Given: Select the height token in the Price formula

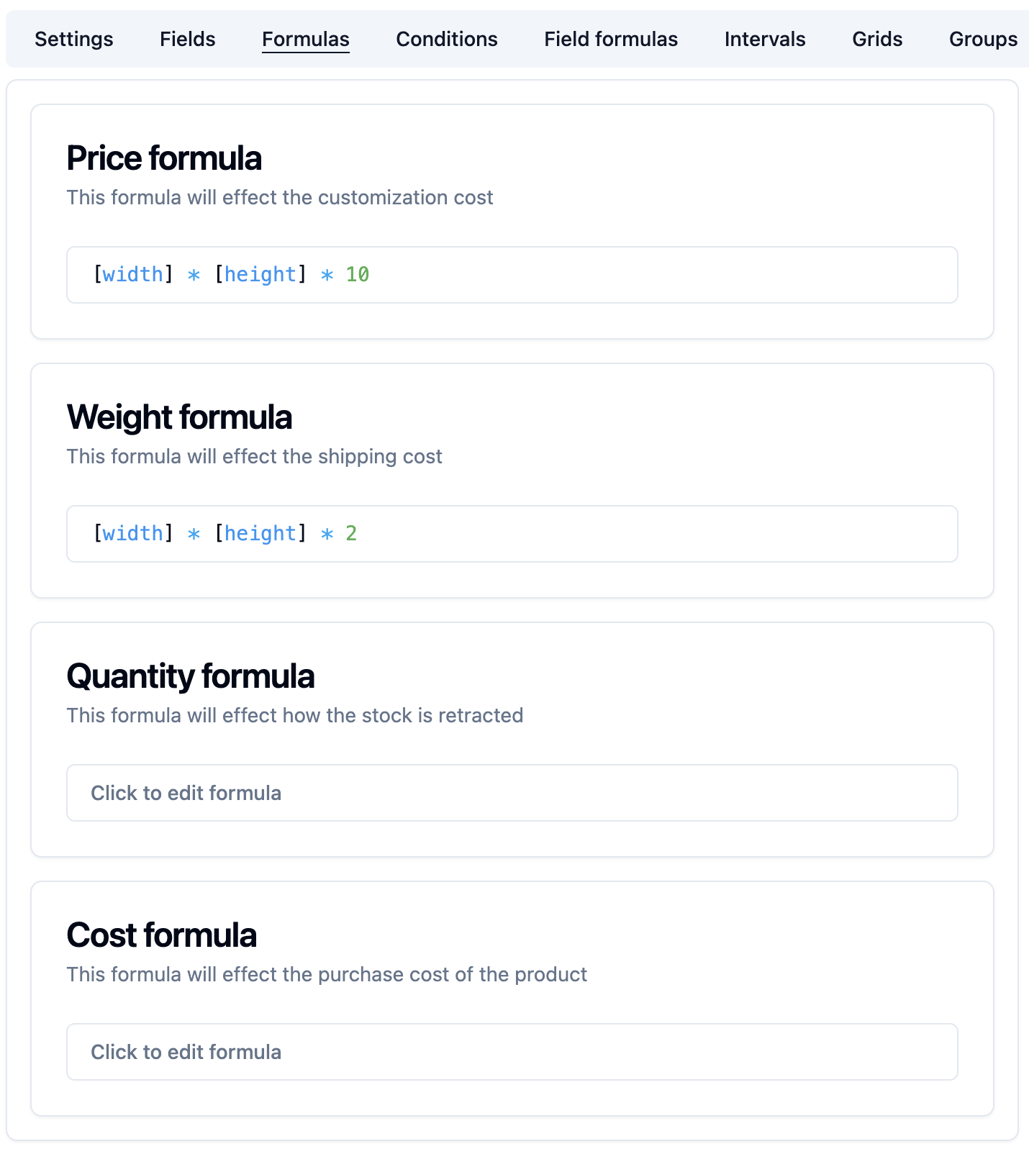Looking at the screenshot, I should pos(260,274).
